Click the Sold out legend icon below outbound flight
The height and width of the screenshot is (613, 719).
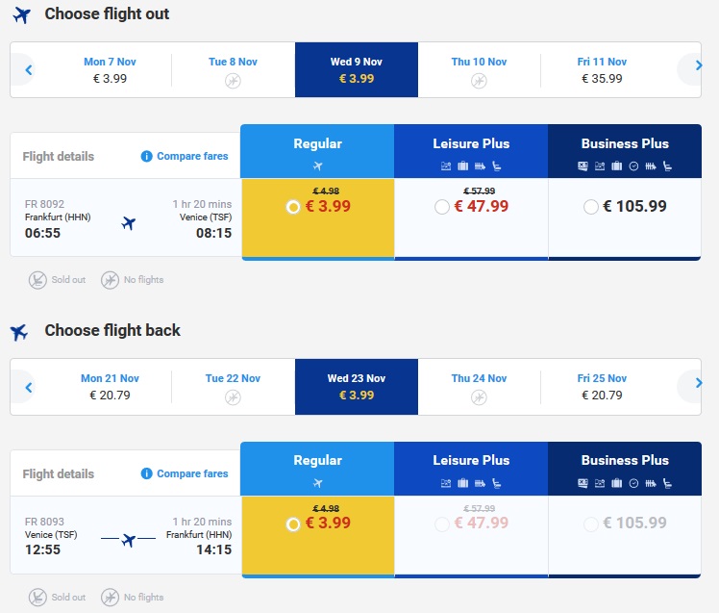pyautogui.click(x=37, y=280)
